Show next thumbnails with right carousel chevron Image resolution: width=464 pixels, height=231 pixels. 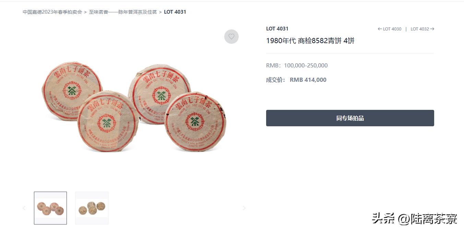[244, 208]
